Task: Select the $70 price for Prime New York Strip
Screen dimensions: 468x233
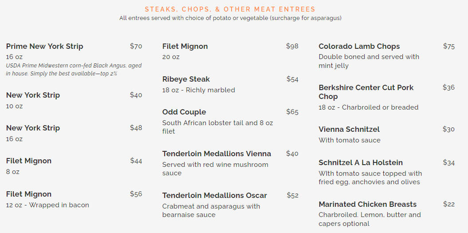Action: click(136, 46)
